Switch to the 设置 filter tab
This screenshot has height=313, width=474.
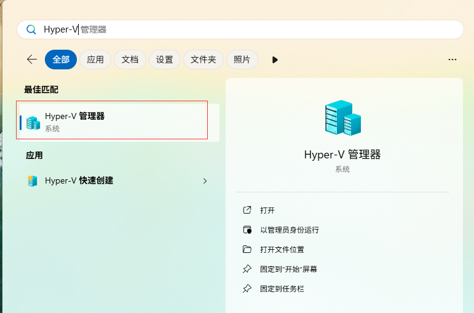click(164, 60)
